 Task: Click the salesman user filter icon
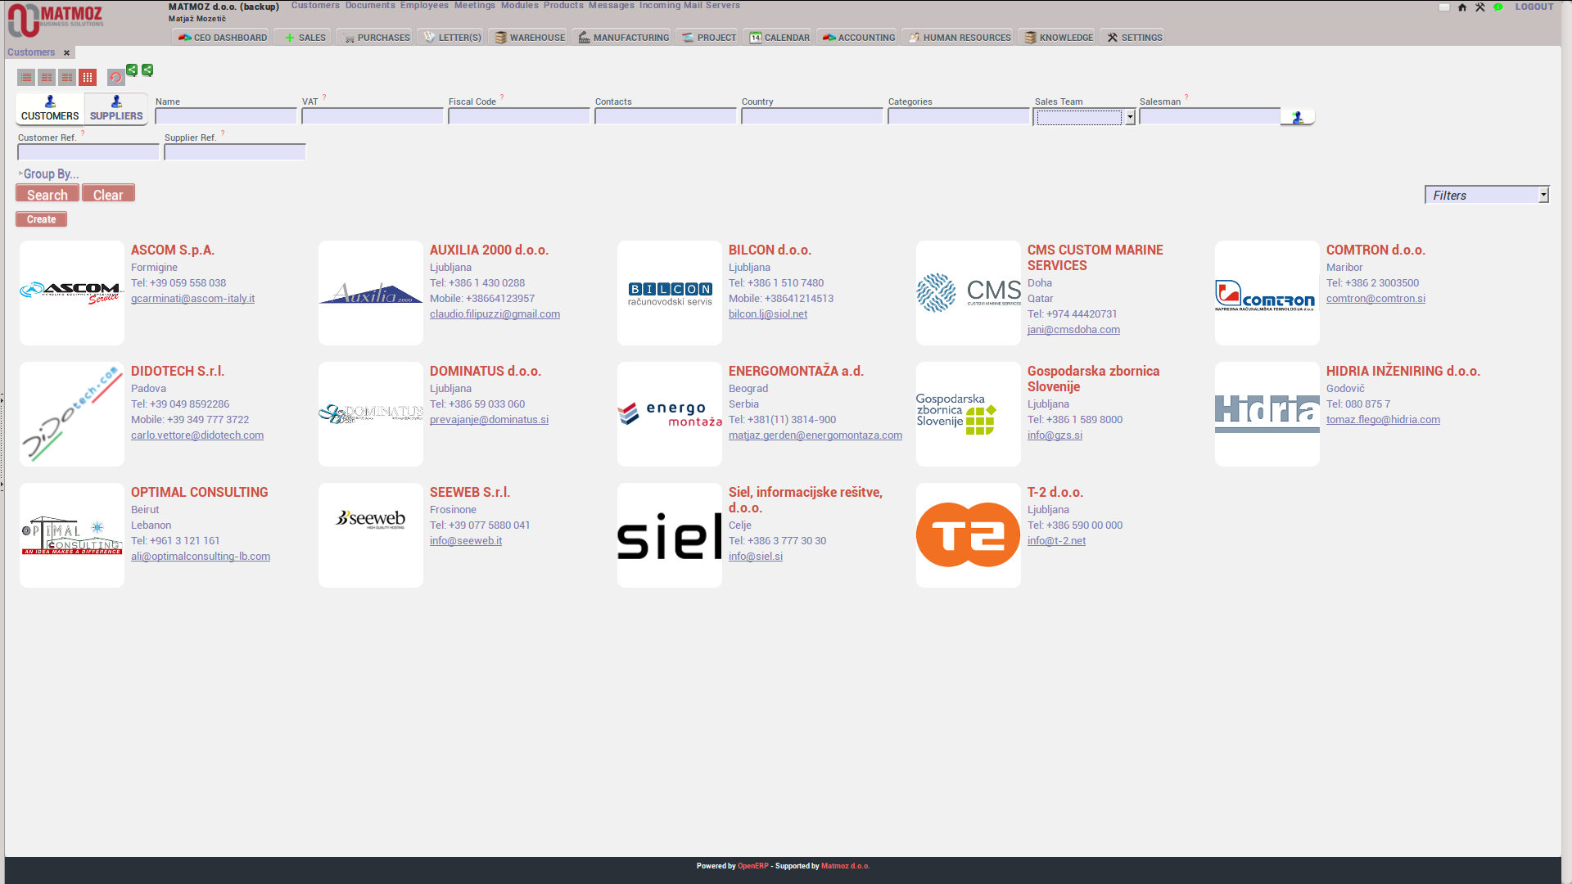pyautogui.click(x=1298, y=118)
